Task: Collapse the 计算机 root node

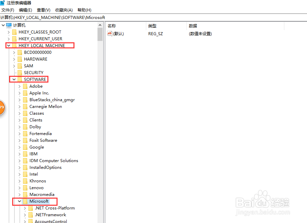Action: (x=3, y=25)
